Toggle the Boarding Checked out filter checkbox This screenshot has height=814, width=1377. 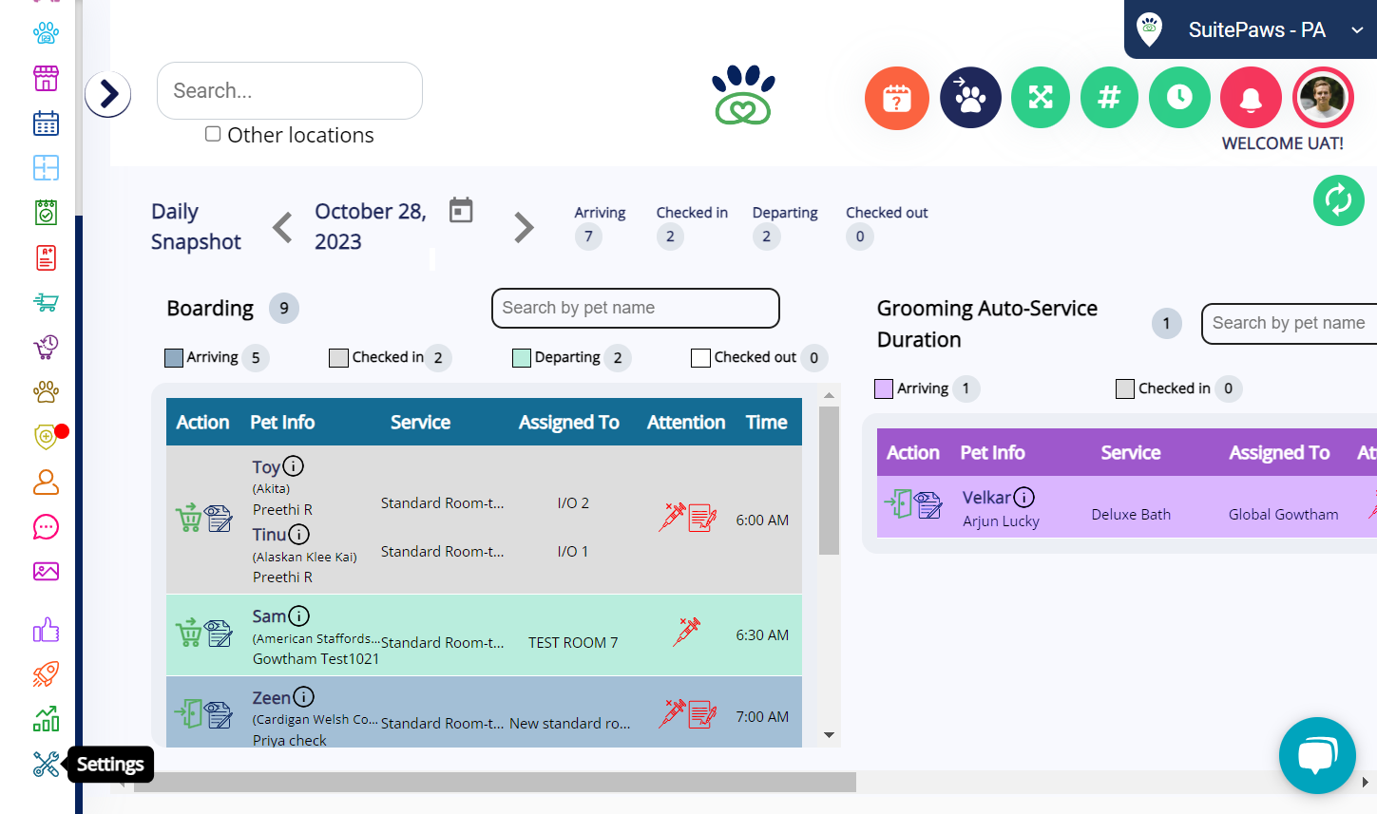click(700, 358)
